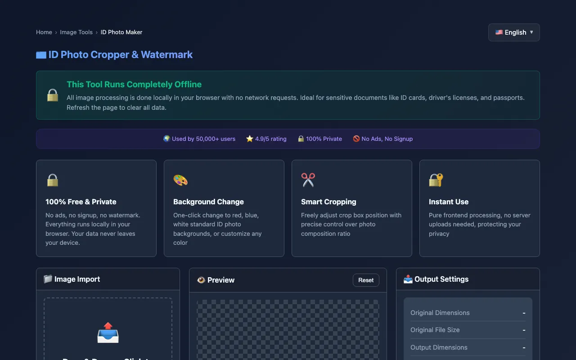The height and width of the screenshot is (360, 576).
Task: Click the '4.9/5 rating' text
Action: (271, 139)
